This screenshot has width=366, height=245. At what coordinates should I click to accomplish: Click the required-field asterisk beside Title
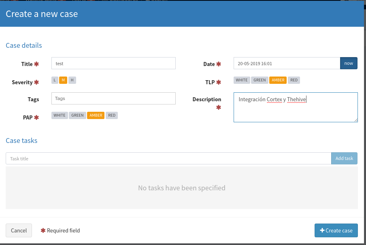click(36, 64)
